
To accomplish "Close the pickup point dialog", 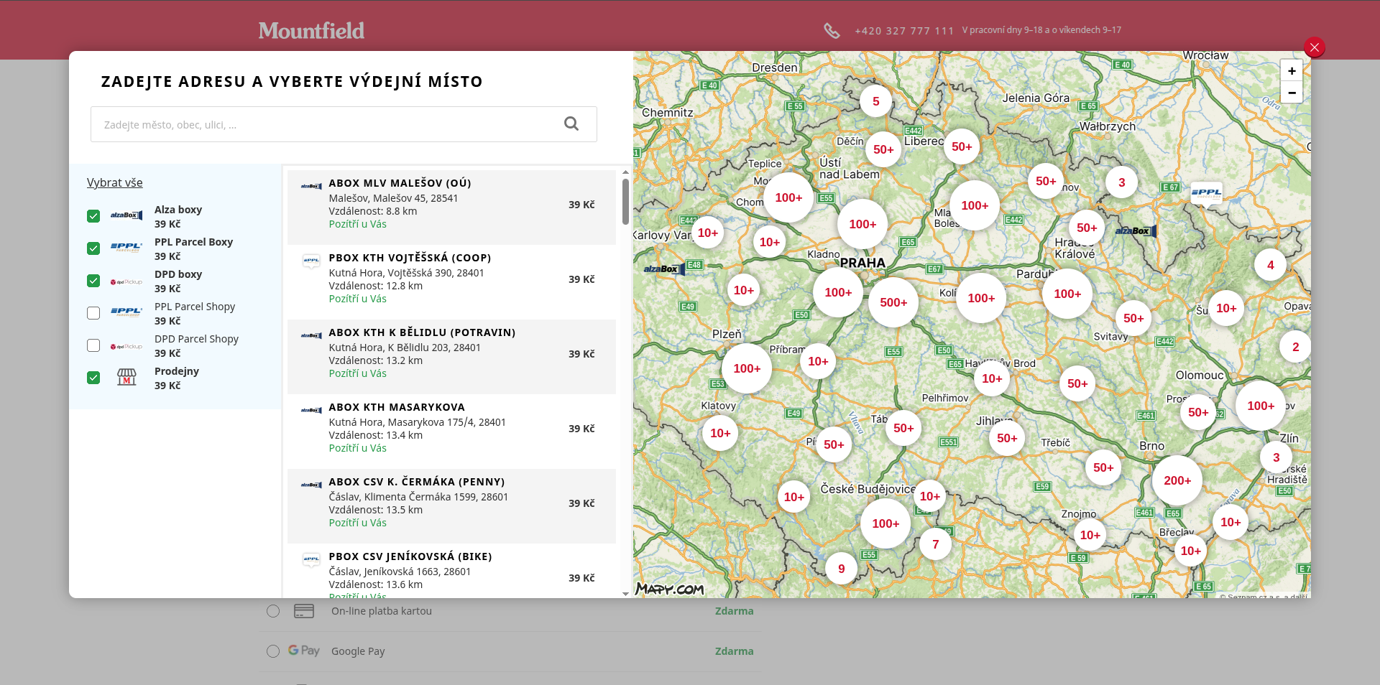I will [x=1314, y=47].
